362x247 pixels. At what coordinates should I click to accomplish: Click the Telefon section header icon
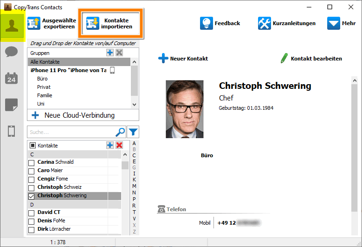161,209
